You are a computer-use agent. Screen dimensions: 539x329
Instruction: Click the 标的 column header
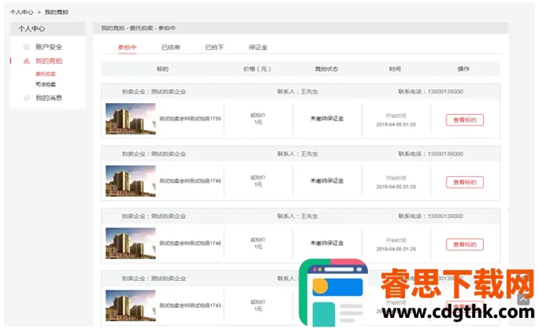(x=162, y=69)
